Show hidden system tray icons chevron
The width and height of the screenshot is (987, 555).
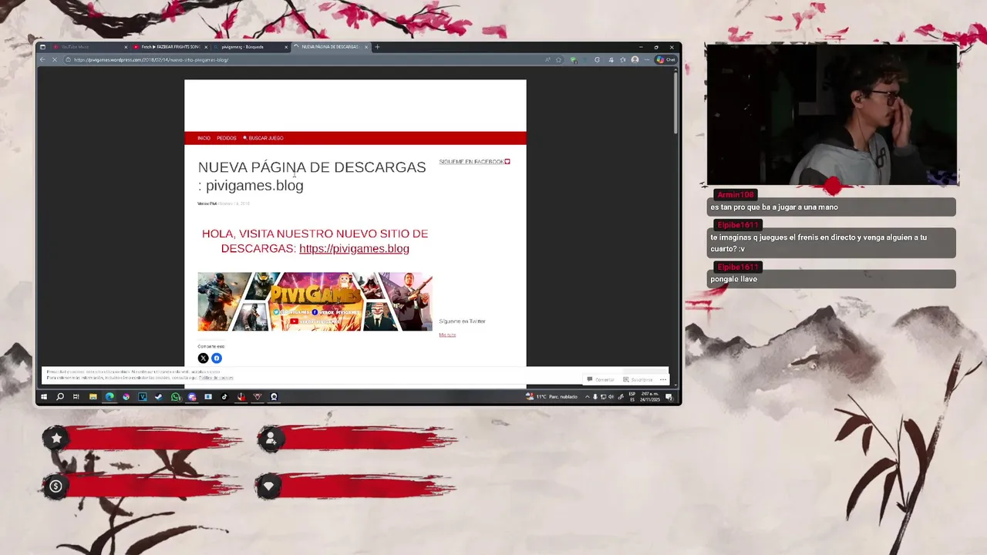[588, 397]
